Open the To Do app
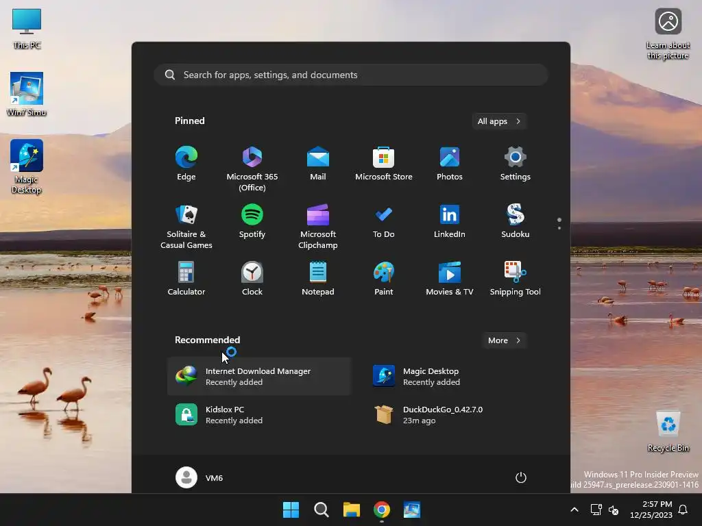Viewport: 702px width, 526px height. click(384, 221)
